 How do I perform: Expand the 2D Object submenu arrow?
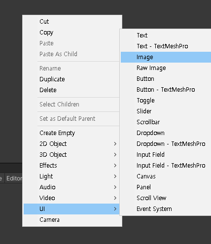[115, 144]
